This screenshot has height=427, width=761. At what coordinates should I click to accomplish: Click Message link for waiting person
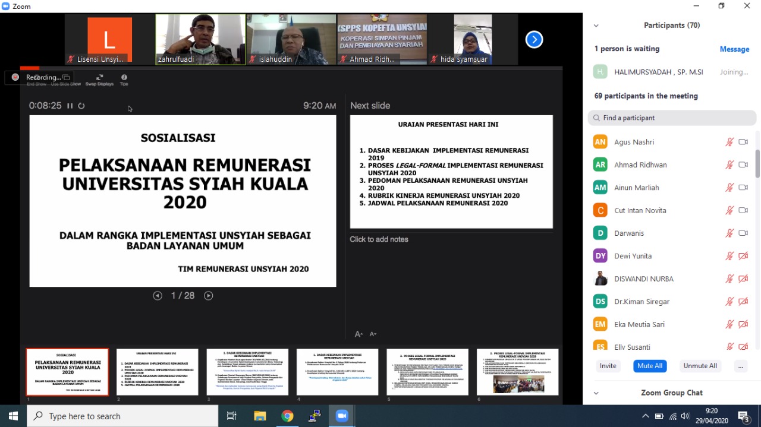click(x=734, y=49)
